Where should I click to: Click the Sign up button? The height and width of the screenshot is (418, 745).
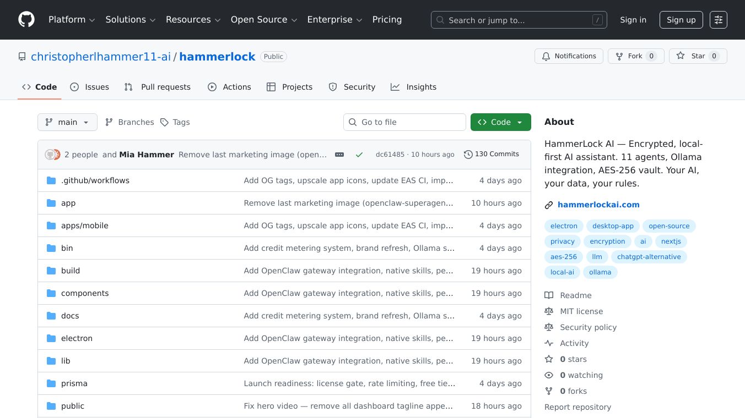coord(681,20)
